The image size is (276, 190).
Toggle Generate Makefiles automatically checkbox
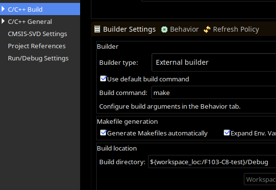pyautogui.click(x=103, y=133)
